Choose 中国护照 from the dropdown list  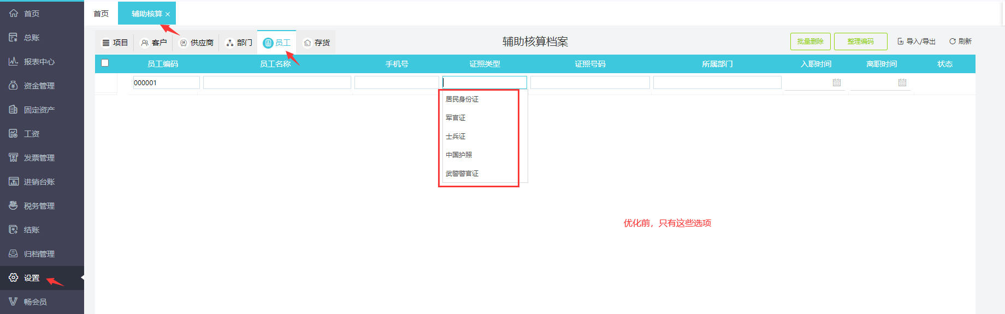click(x=484, y=155)
